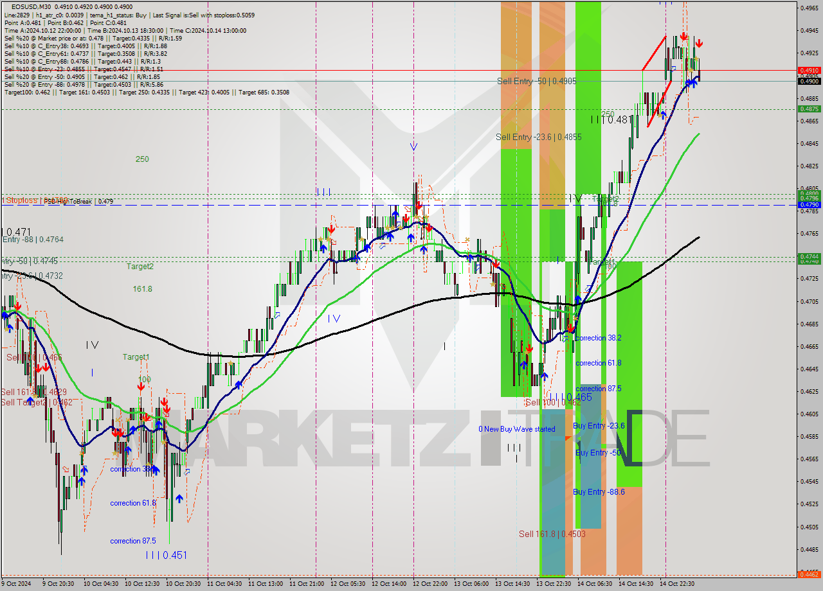Click 'Sell %20 @ Market price' info line
Screen dimensions: 823x591
(x=93, y=38)
